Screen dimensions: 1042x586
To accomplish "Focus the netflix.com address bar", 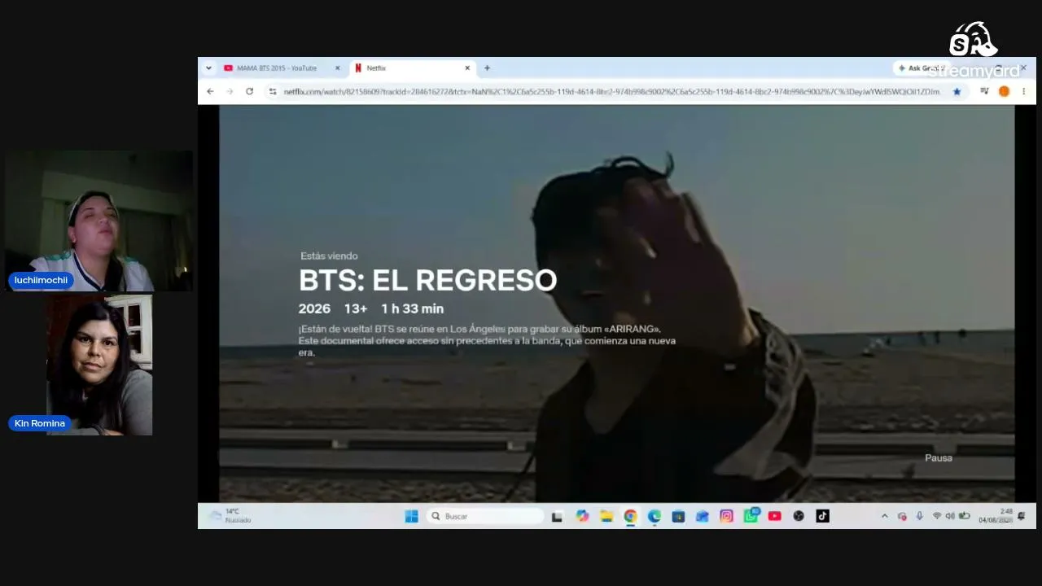I will coord(611,92).
